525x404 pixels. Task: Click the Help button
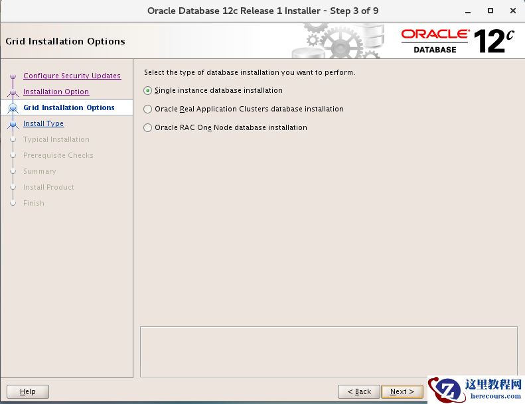click(28, 391)
